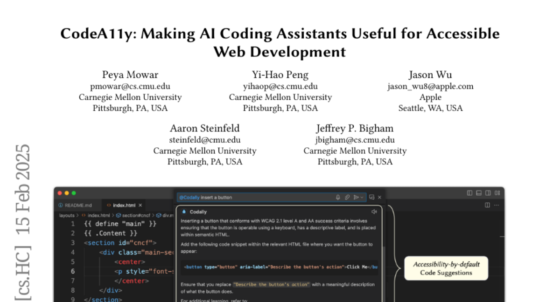Open the editor more actions ellipsis

pyautogui.click(x=497, y=205)
